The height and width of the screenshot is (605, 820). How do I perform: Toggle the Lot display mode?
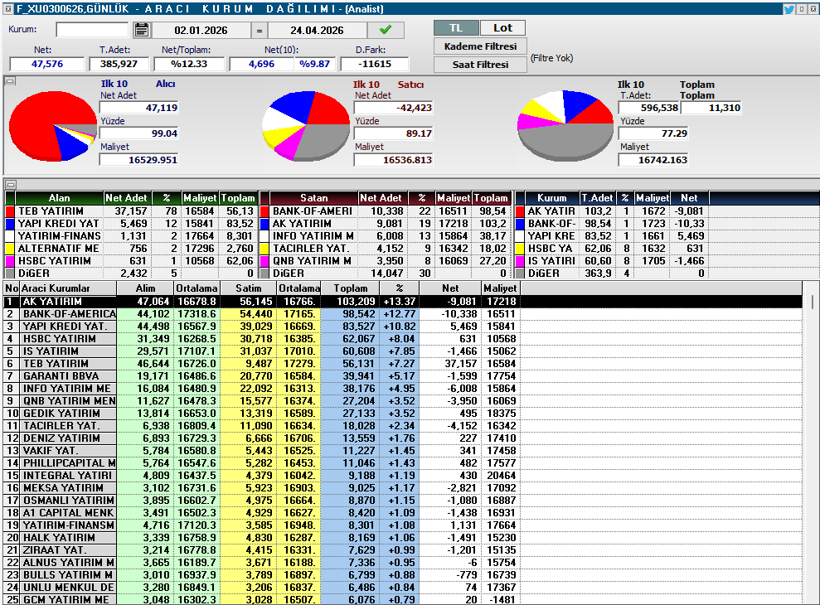tap(502, 28)
